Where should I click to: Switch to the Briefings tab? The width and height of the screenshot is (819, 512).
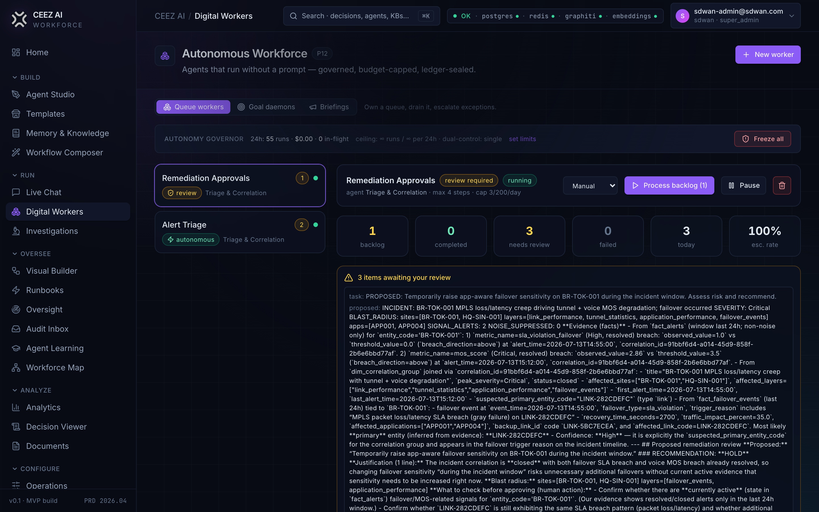tap(329, 107)
